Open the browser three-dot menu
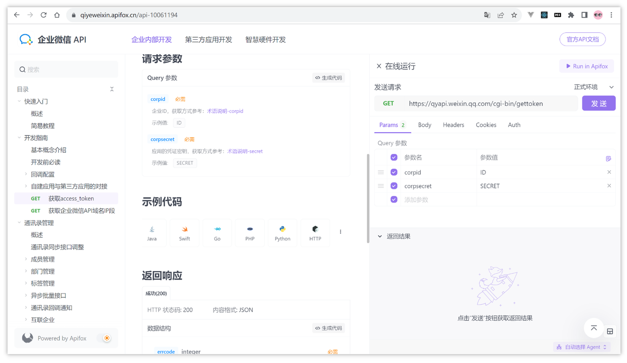Screen dimensions: 627x363 (x=611, y=15)
